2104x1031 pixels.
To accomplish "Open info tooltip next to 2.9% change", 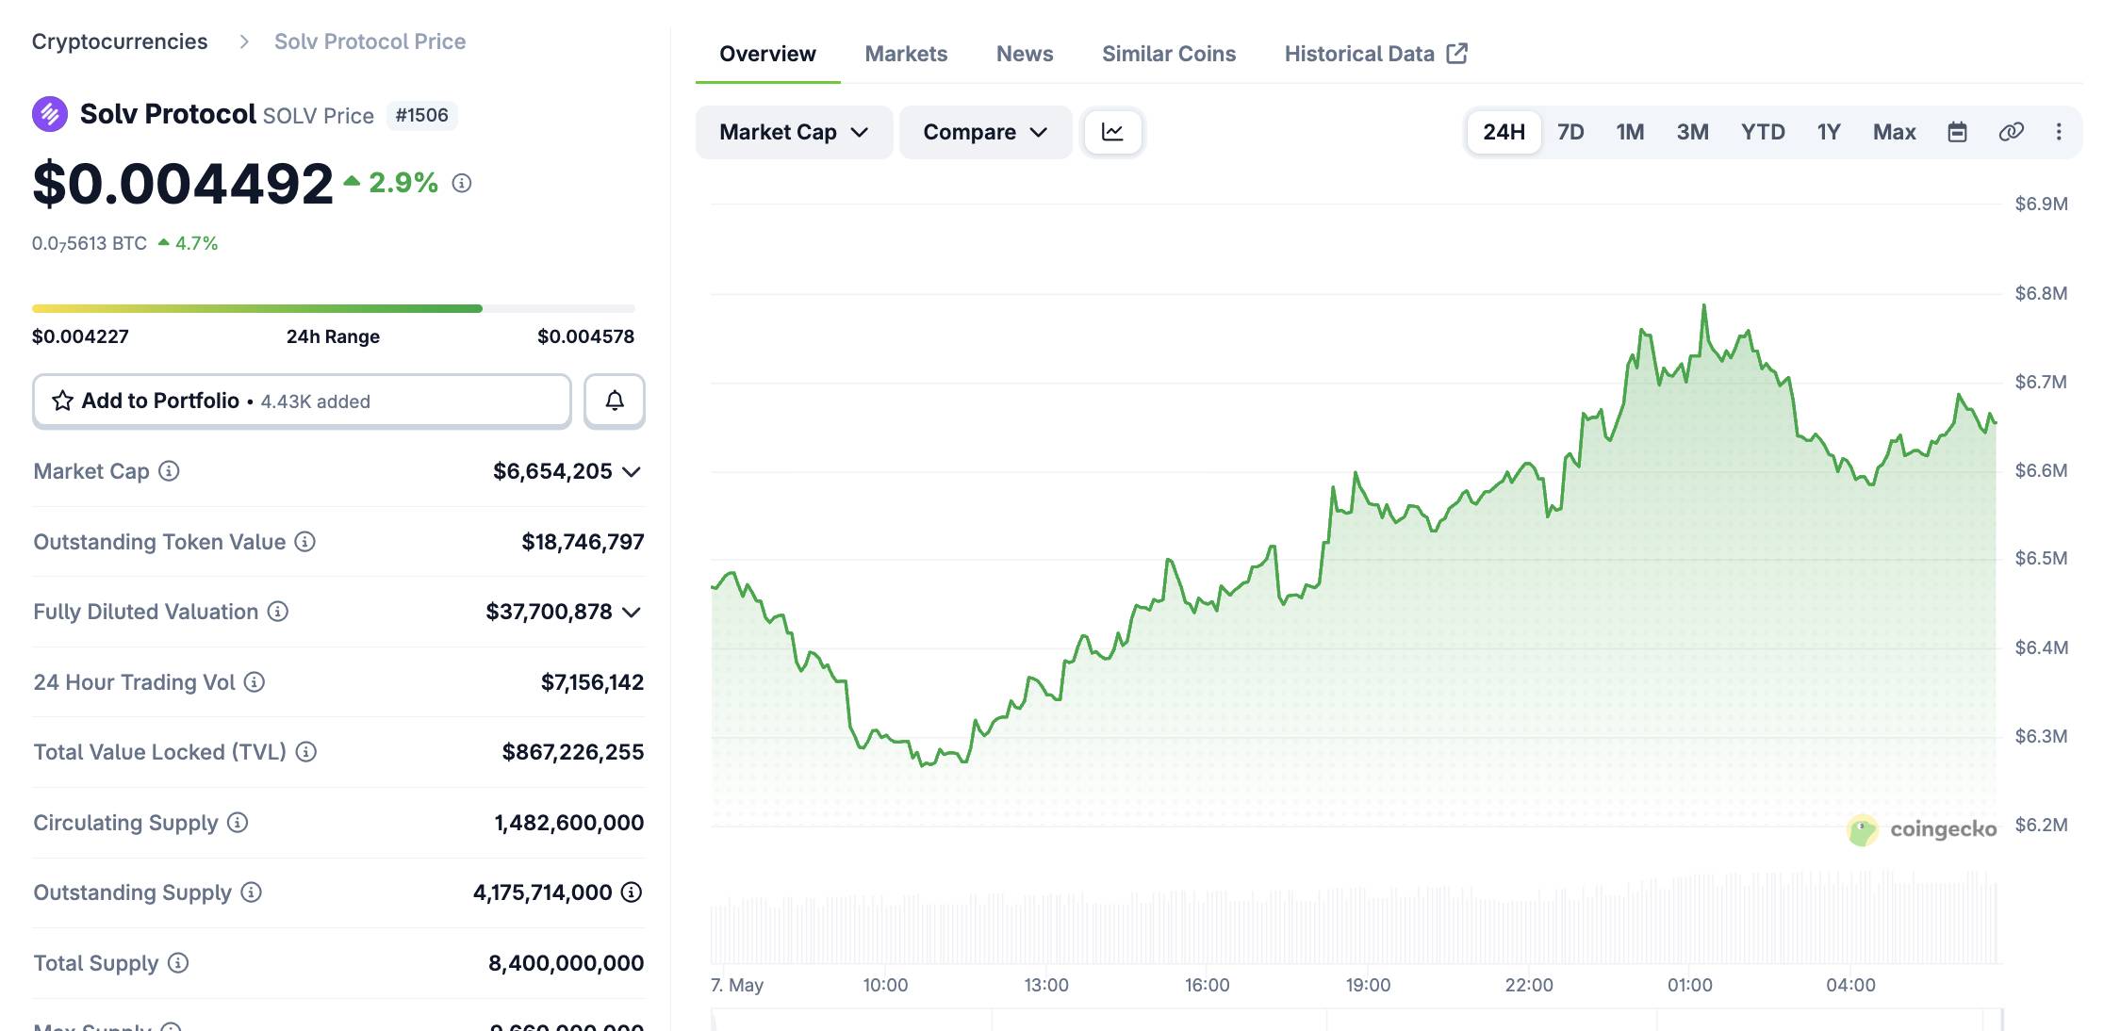I will [x=462, y=183].
